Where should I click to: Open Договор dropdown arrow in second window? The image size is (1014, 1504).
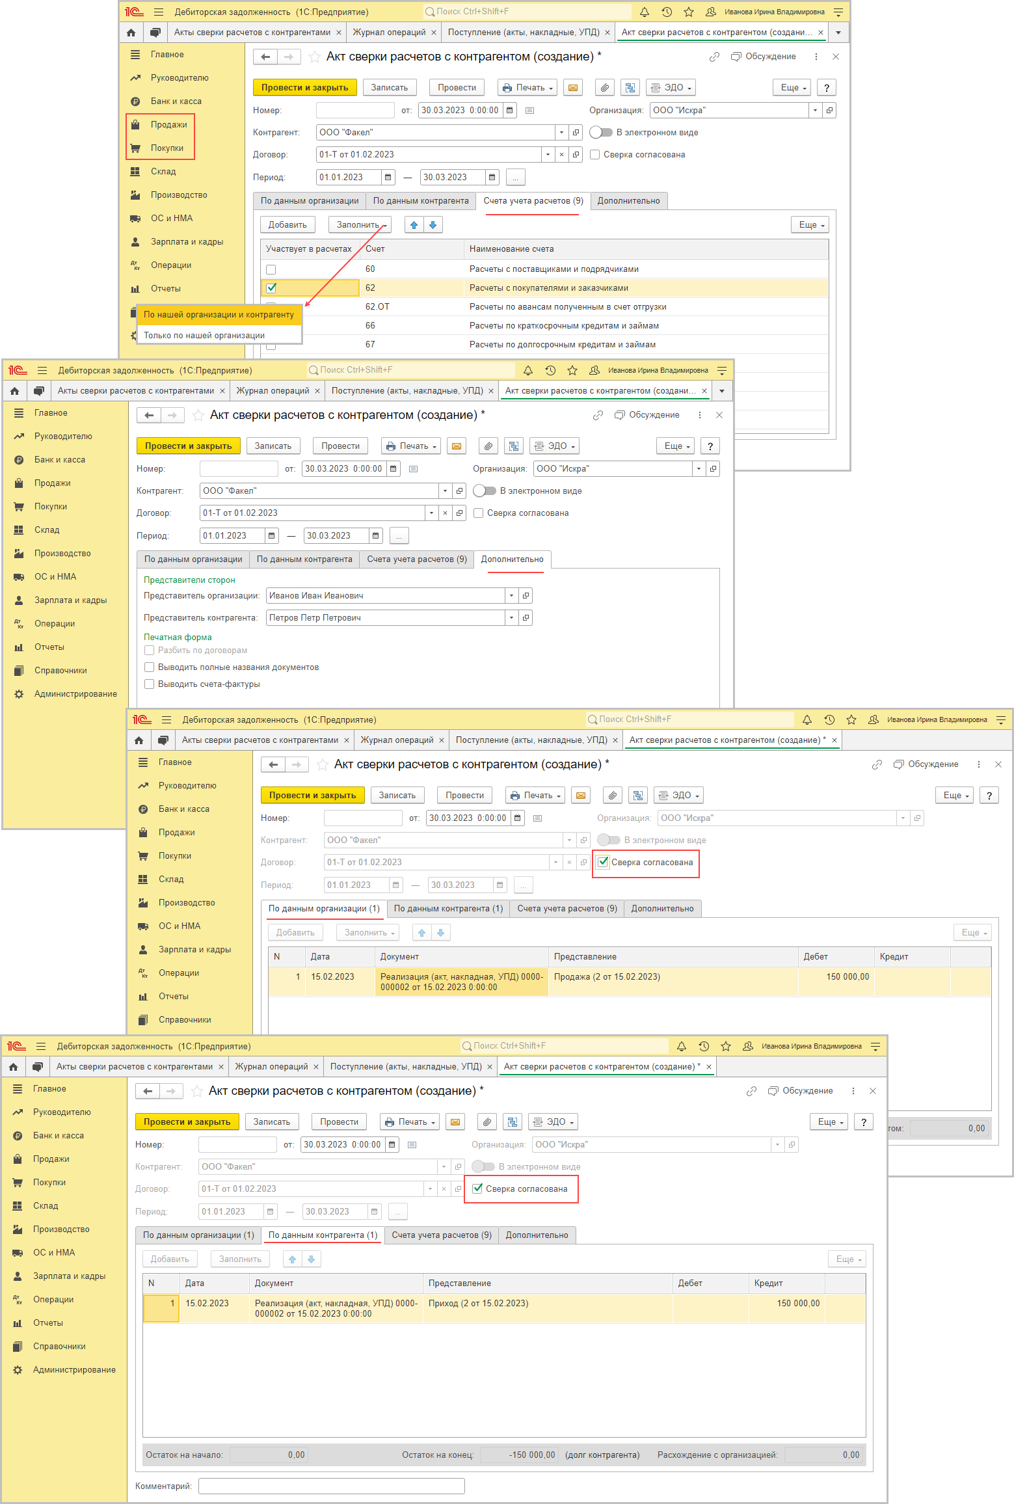[432, 513]
